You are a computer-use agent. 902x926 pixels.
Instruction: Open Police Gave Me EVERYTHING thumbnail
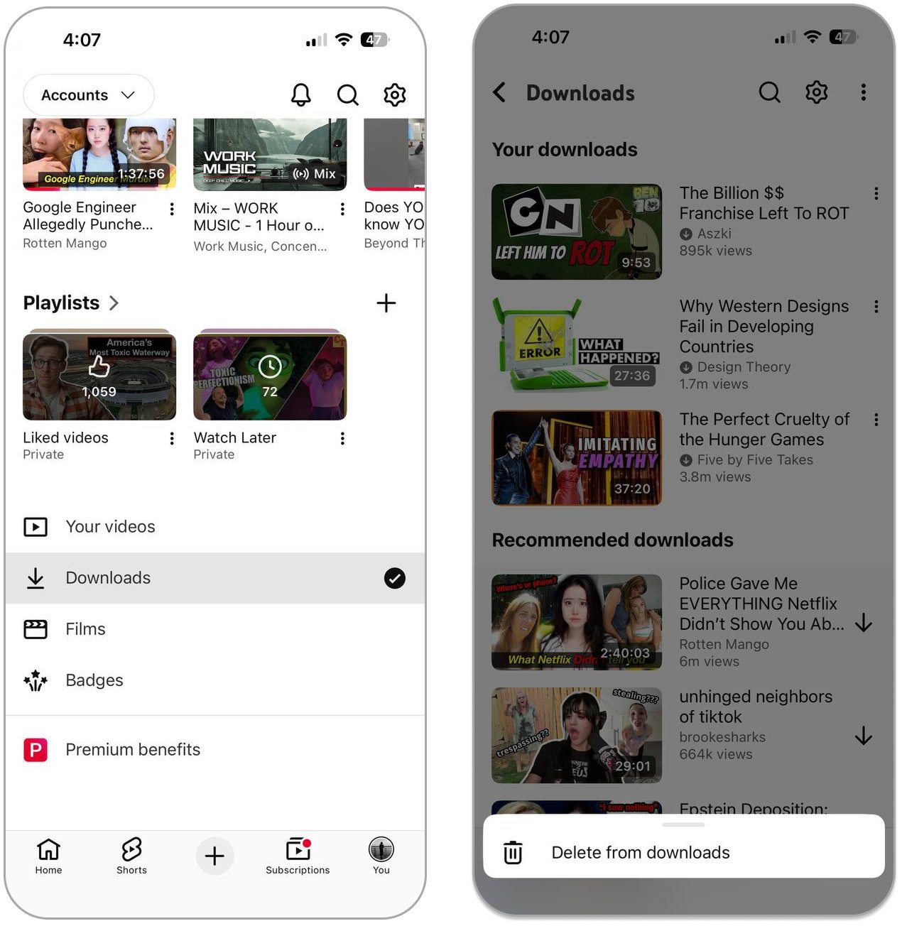click(577, 622)
